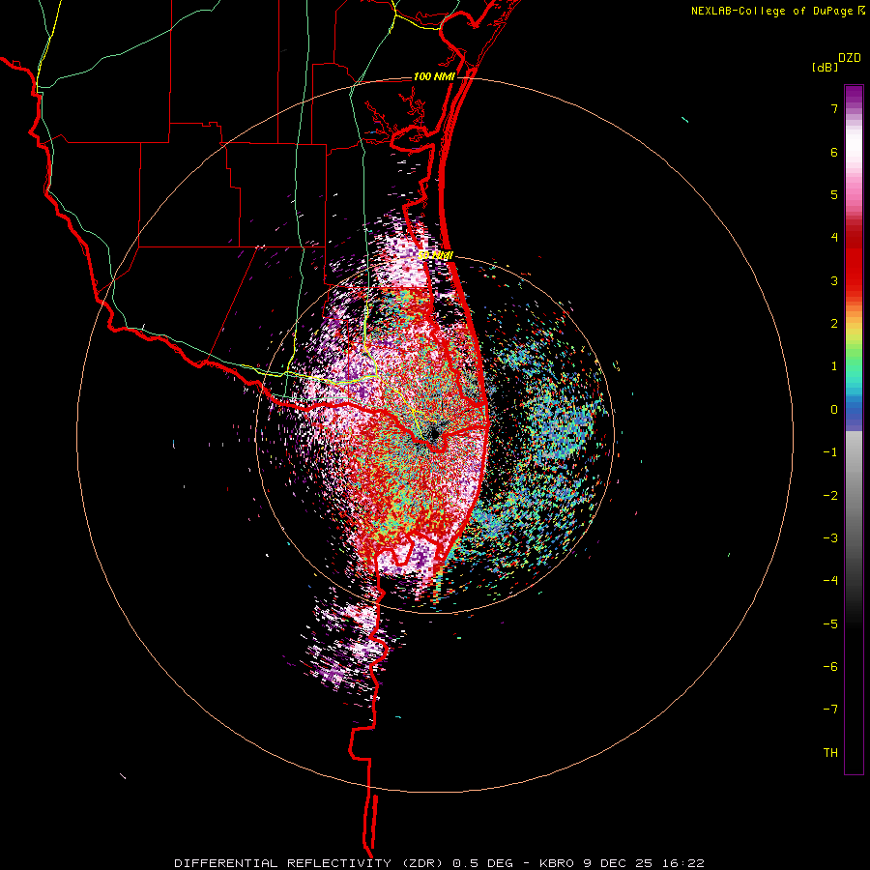
Task: Click the -5 value on color scale
Action: 830,623
